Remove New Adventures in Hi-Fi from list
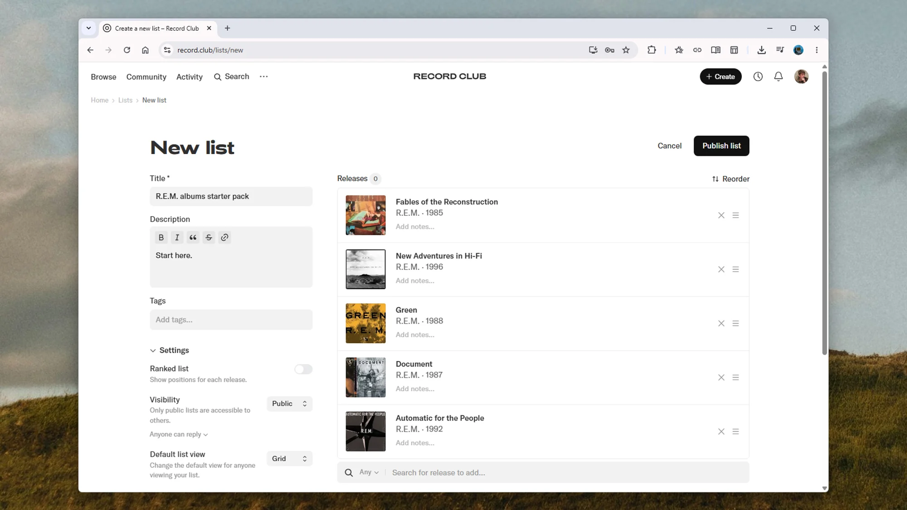907x510 pixels. tap(721, 269)
